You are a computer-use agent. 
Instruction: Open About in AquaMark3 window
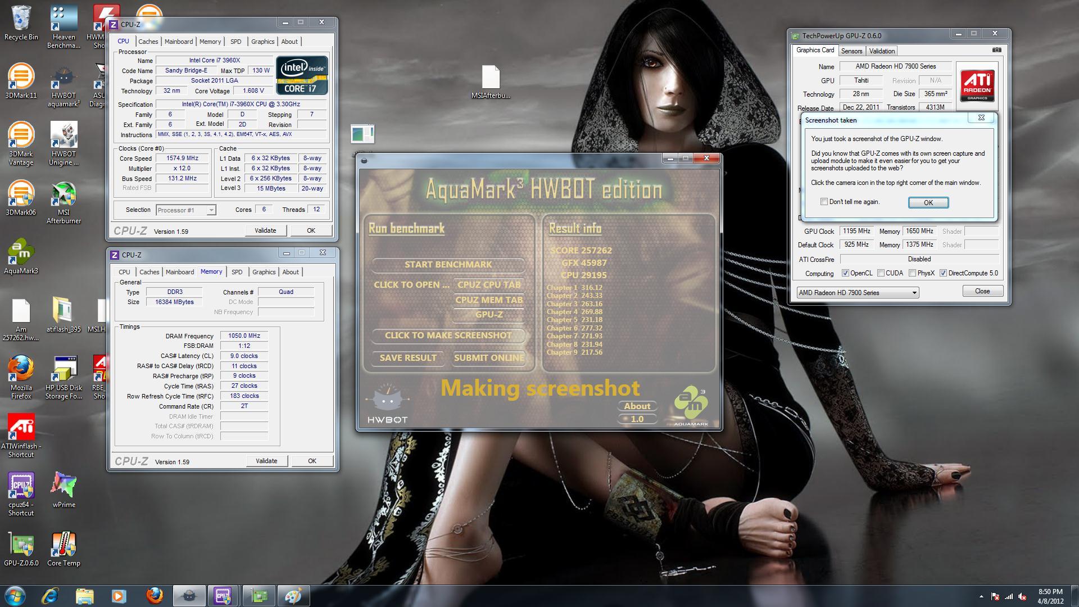pos(637,406)
